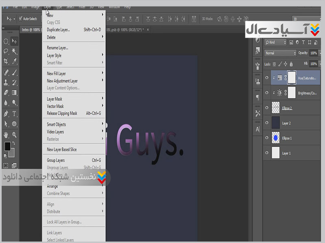Screen dimensions: 325x243
Task: Pick the Crop tool
Action: tap(6, 62)
